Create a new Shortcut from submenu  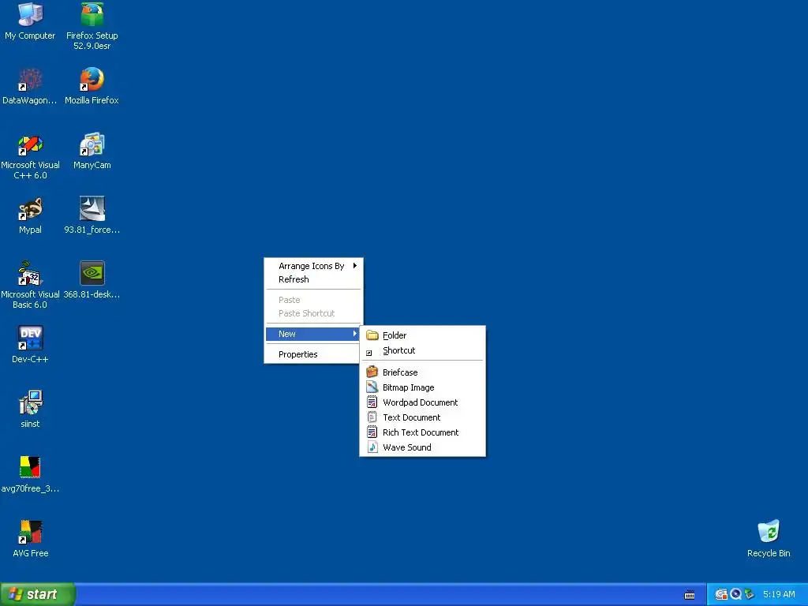coord(423,350)
